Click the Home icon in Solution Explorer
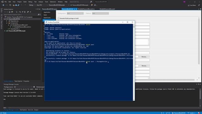The width and height of the screenshot is (202, 114). 9,12
